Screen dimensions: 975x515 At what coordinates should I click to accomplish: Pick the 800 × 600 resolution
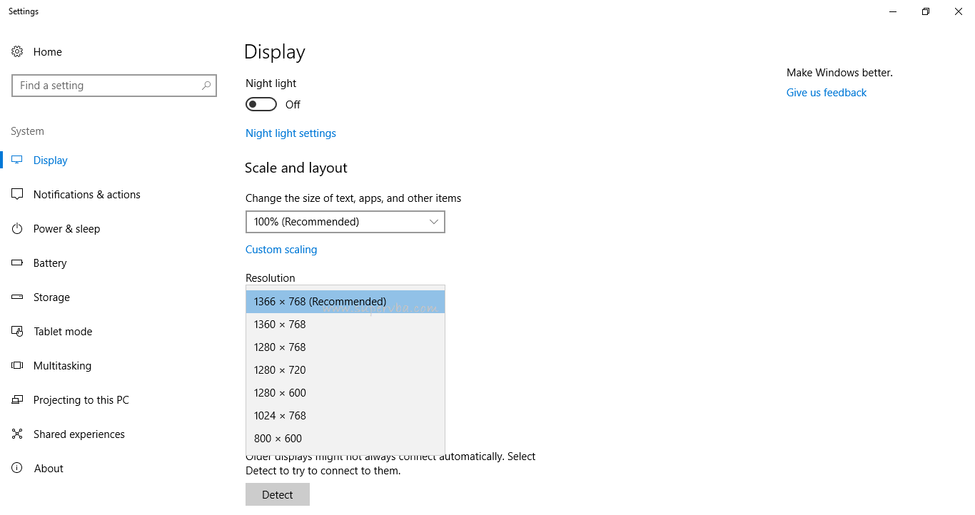pyautogui.click(x=278, y=439)
